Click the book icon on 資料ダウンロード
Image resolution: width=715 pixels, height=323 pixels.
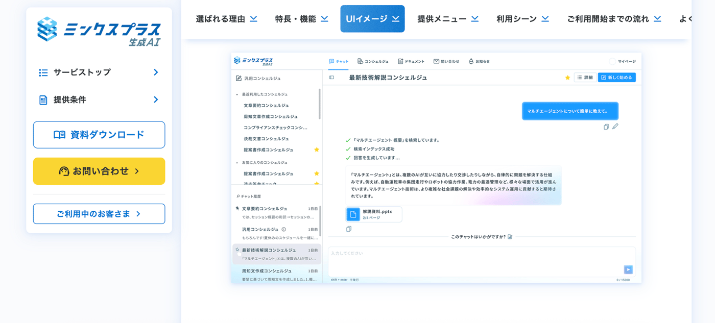(x=60, y=135)
